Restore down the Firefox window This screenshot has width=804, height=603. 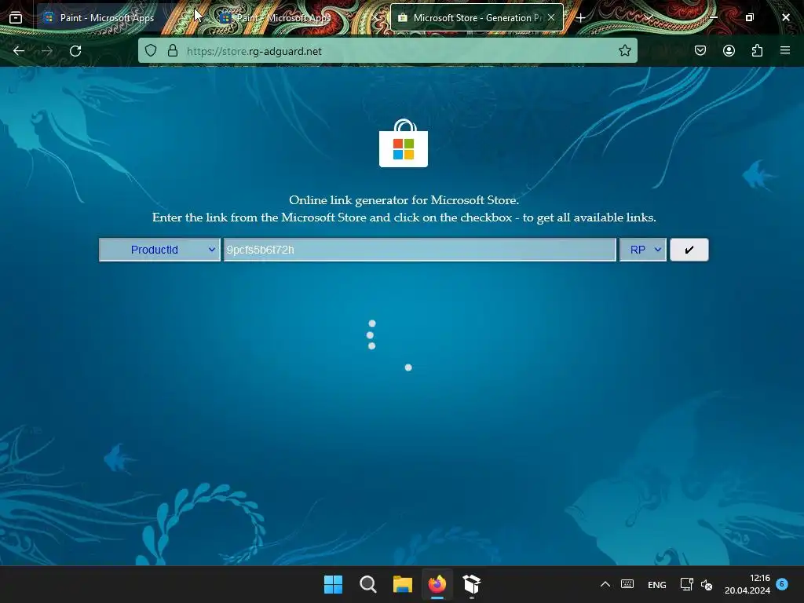[x=750, y=17]
